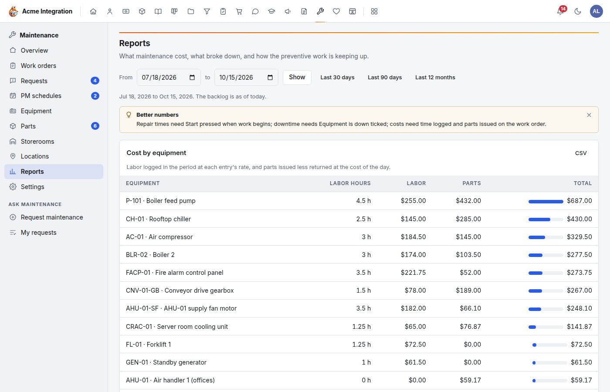The height and width of the screenshot is (392, 610).
Task: Open the AL user avatar menu
Action: tap(596, 11)
